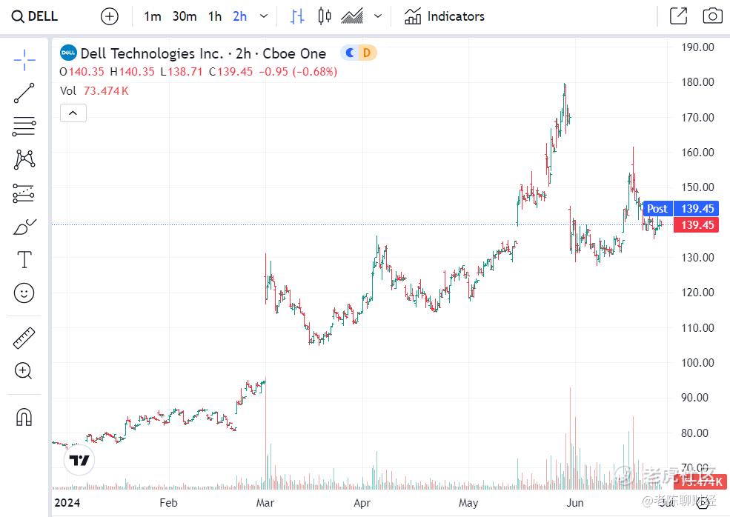Select the 2h timeframe
This screenshot has width=730, height=517.
(x=240, y=17)
